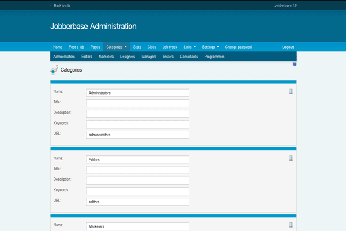Click the Administrators Keywords input field
The height and width of the screenshot is (231, 346).
pos(137,124)
